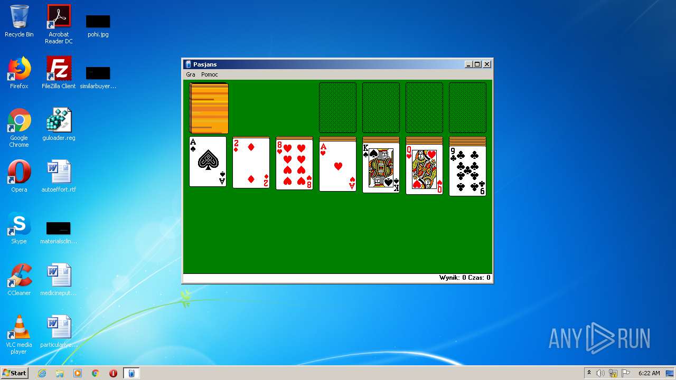Select the pohi.jpg desktop file

tap(98, 25)
